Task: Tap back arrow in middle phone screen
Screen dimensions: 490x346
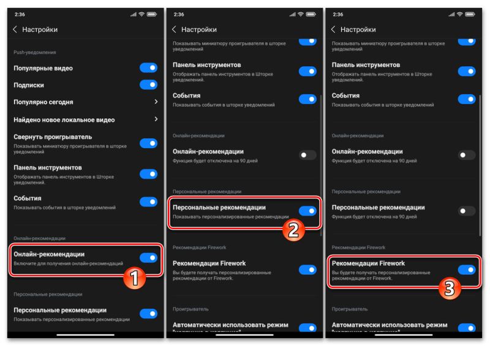Action: click(174, 29)
